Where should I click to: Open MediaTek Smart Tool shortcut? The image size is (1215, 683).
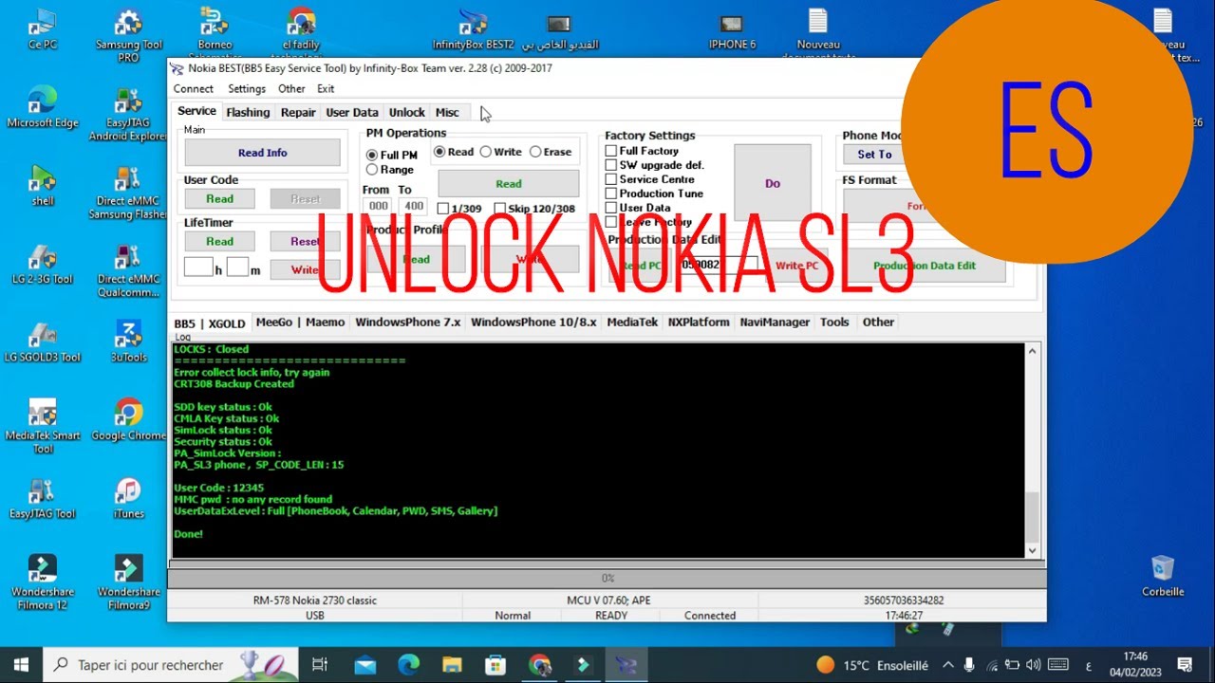click(x=42, y=427)
